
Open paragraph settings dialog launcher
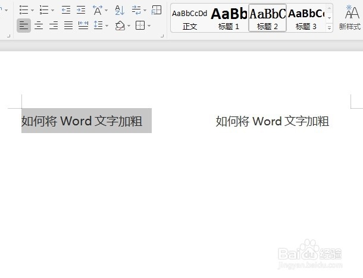(x=162, y=36)
